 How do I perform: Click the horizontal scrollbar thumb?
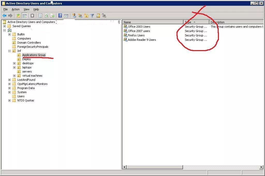pos(155,167)
